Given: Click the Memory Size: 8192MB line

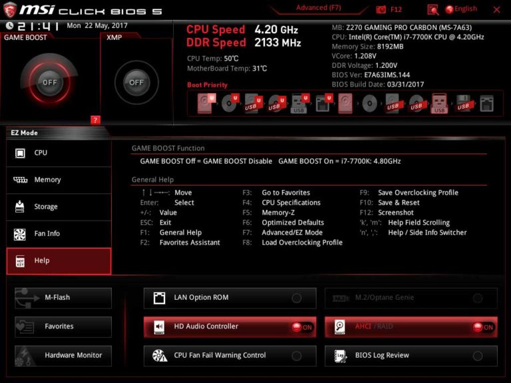Looking at the screenshot, I should (x=367, y=47).
